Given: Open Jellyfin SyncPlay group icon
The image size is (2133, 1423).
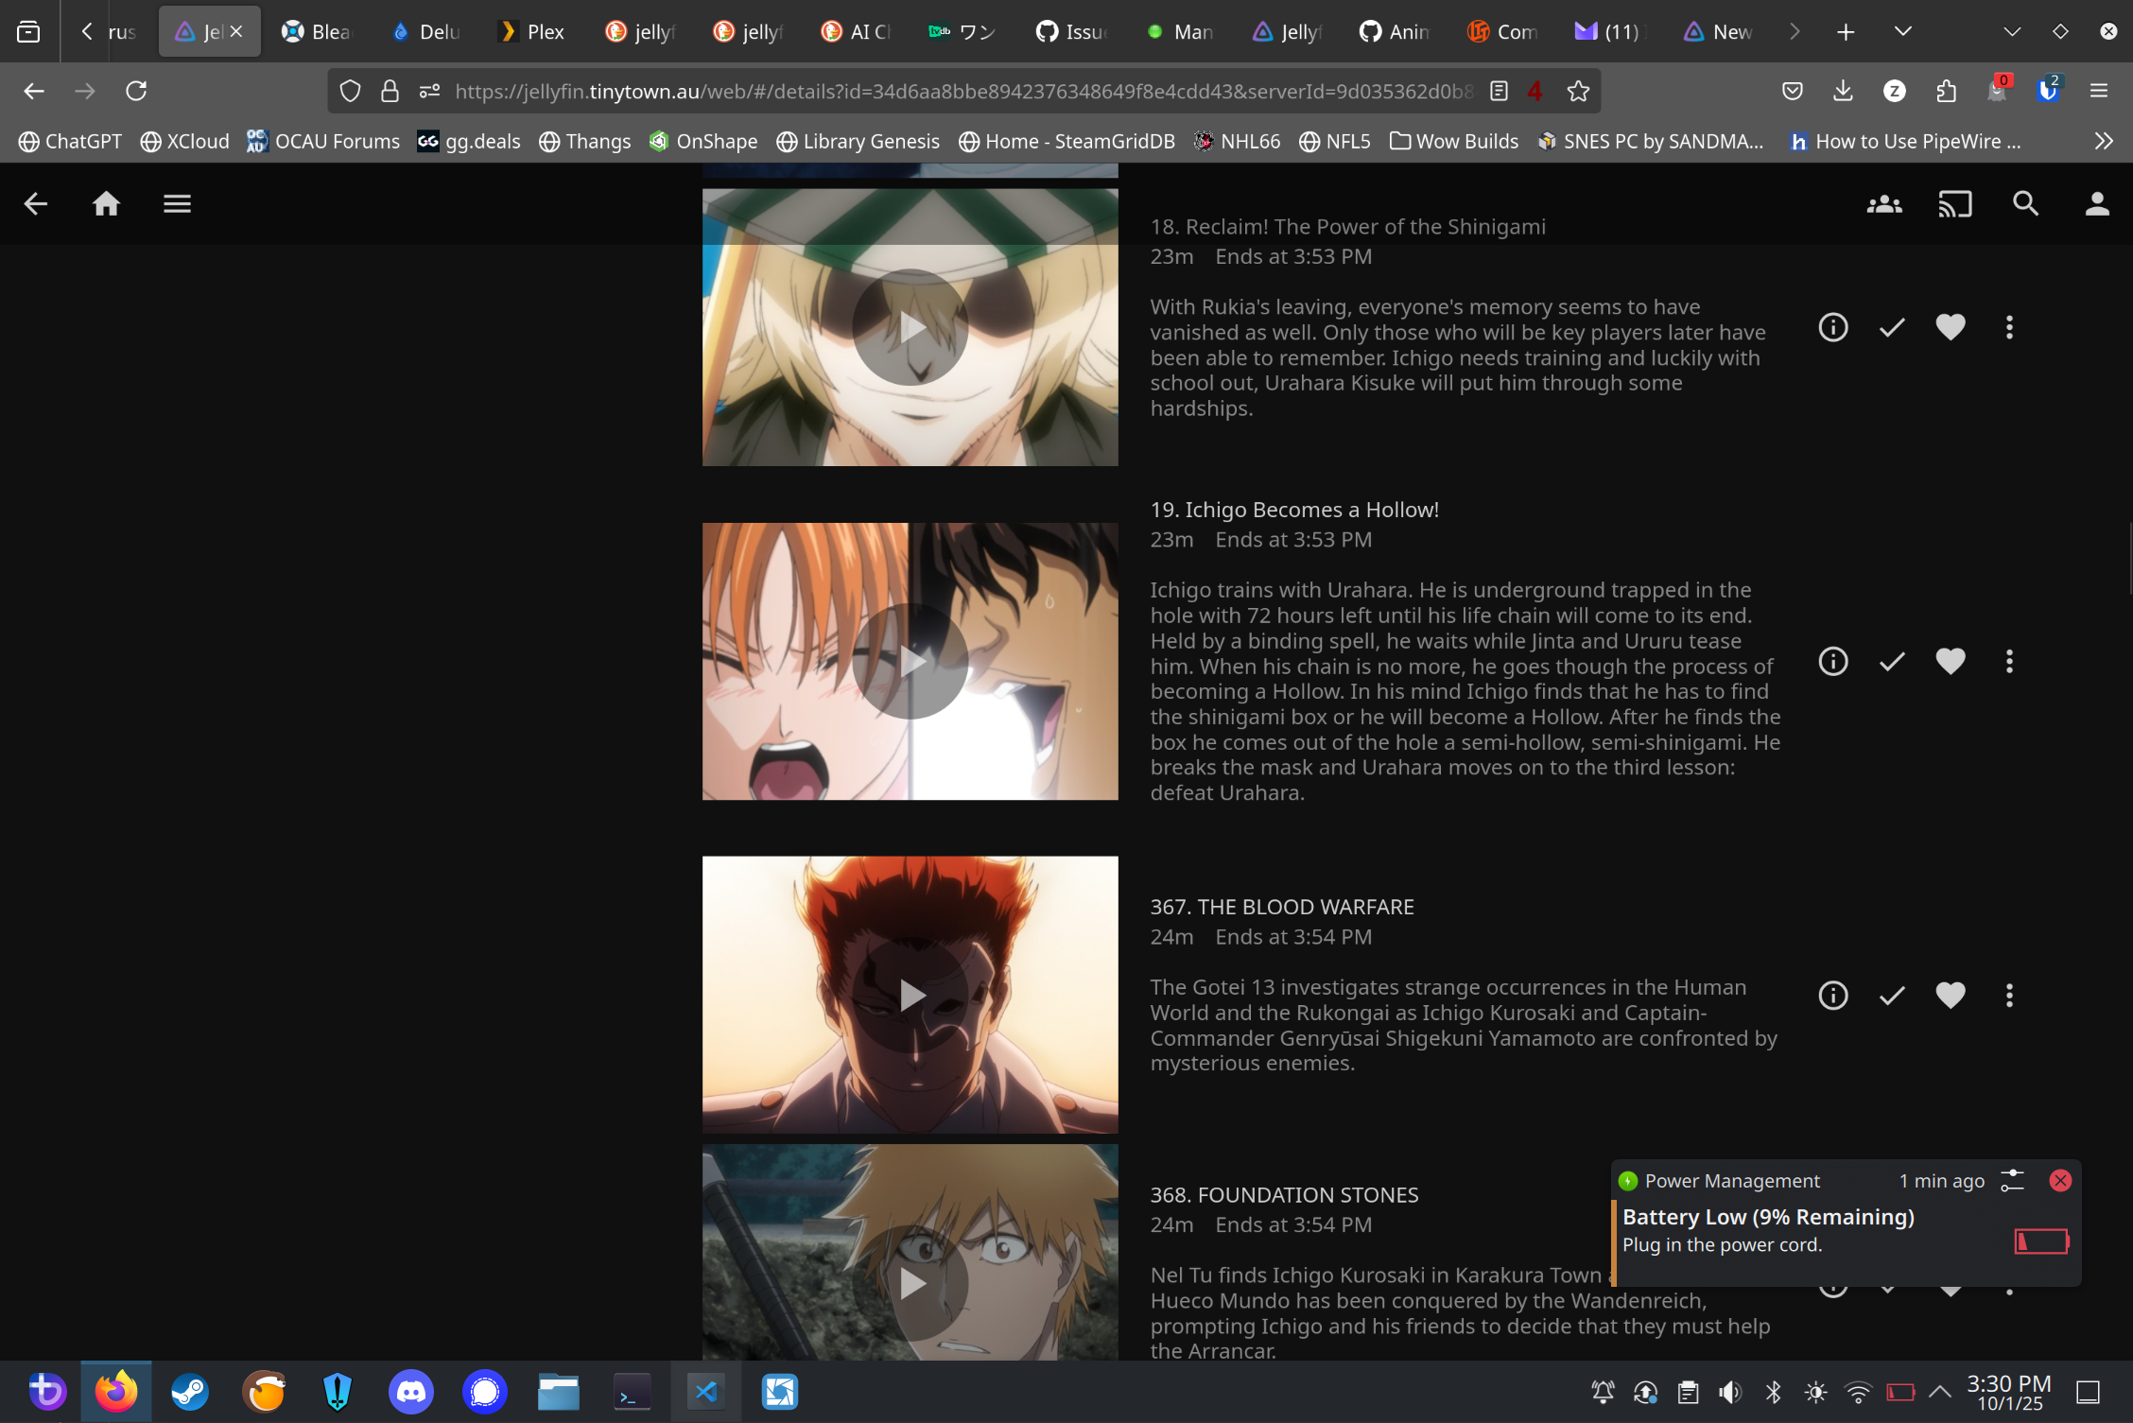Looking at the screenshot, I should pos(1883,204).
